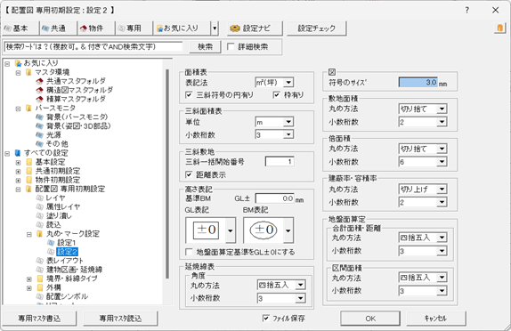Collapse the お気に入り tree root
This screenshot has height=331, width=511.
click(7, 63)
